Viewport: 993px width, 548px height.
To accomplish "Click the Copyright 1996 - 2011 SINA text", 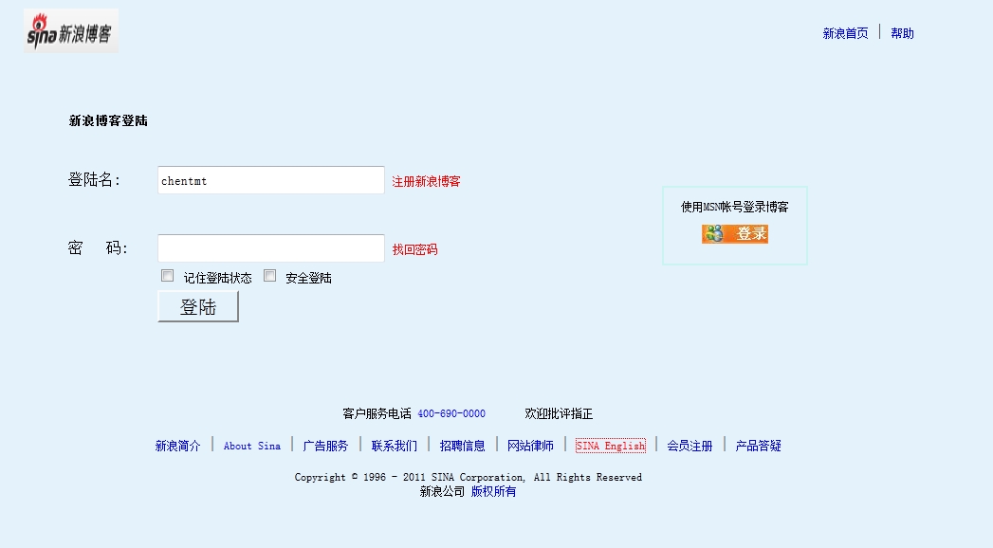I will [x=468, y=477].
